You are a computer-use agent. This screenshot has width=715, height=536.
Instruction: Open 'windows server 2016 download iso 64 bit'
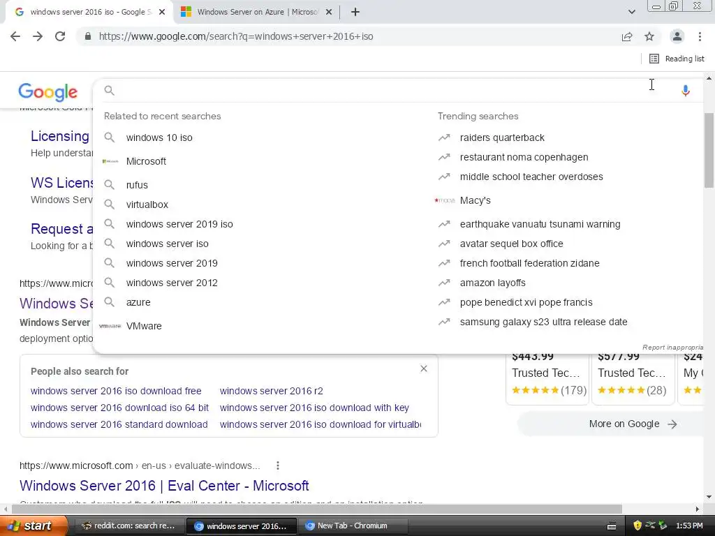[x=119, y=408]
